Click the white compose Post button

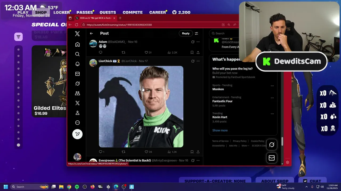click(78, 134)
